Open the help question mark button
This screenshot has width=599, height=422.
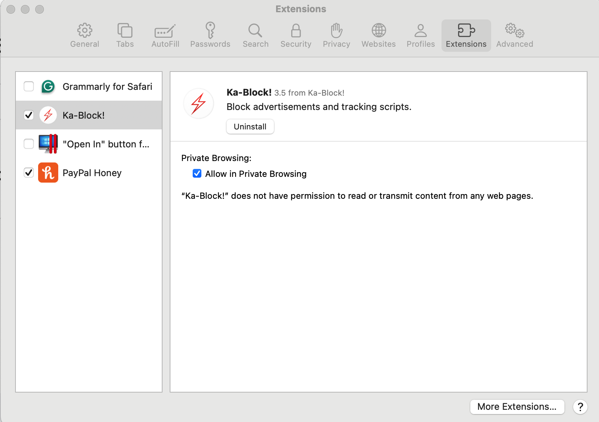point(580,407)
